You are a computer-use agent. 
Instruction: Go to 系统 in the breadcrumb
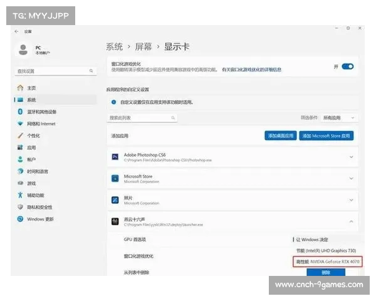click(115, 46)
